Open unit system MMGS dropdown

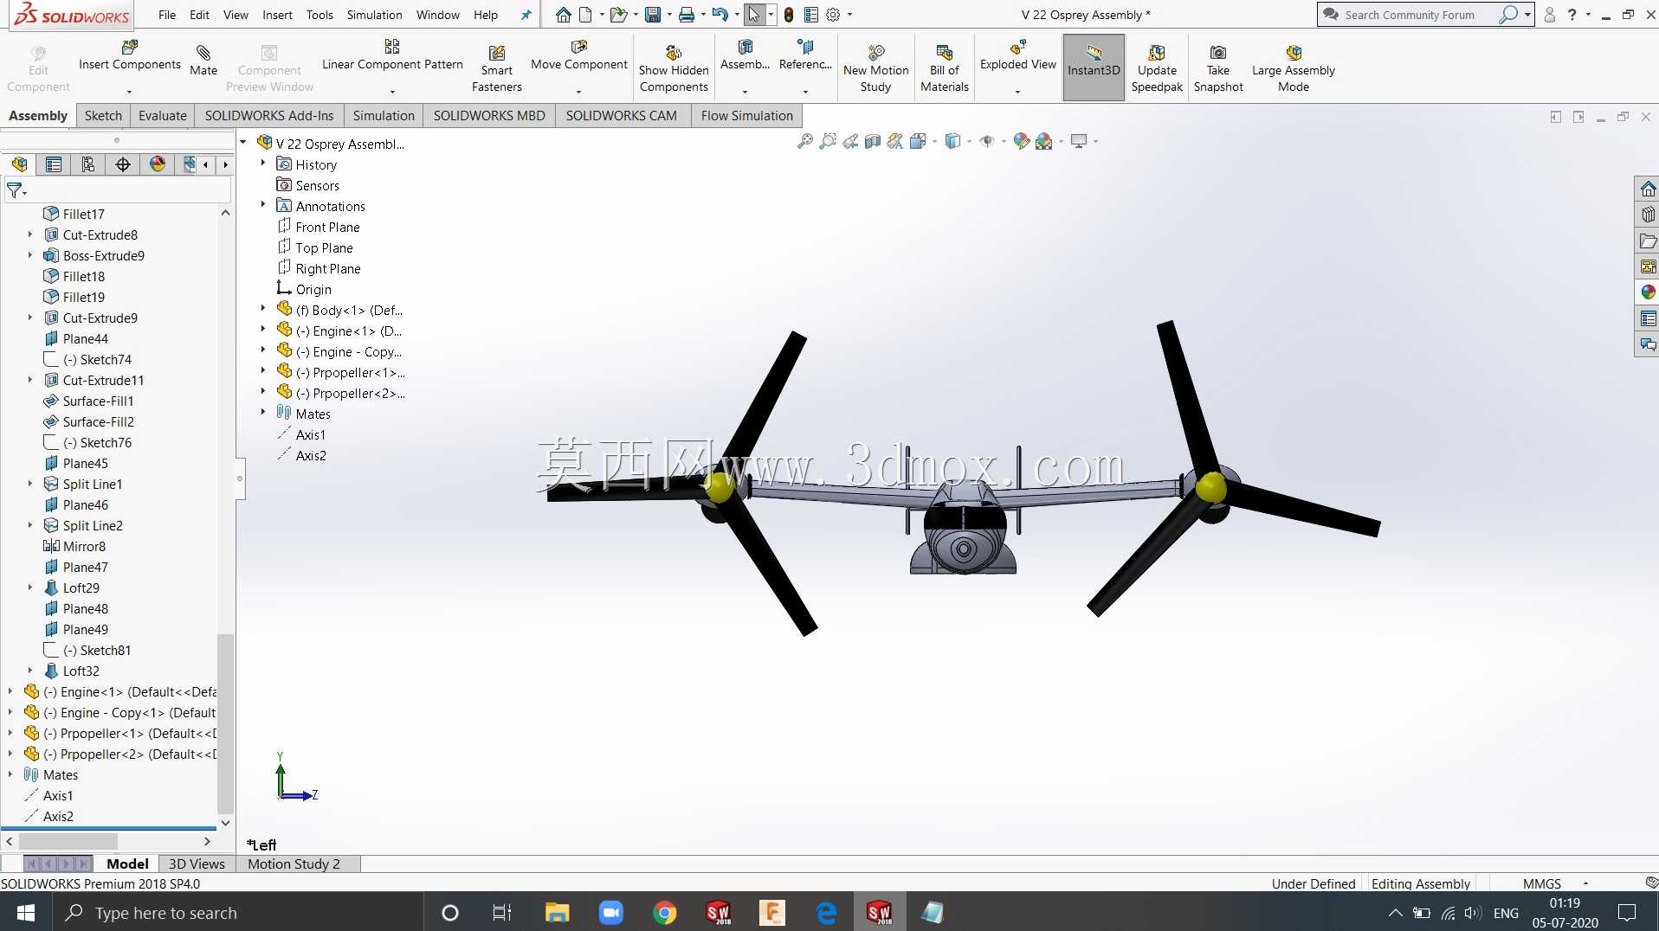[1585, 883]
